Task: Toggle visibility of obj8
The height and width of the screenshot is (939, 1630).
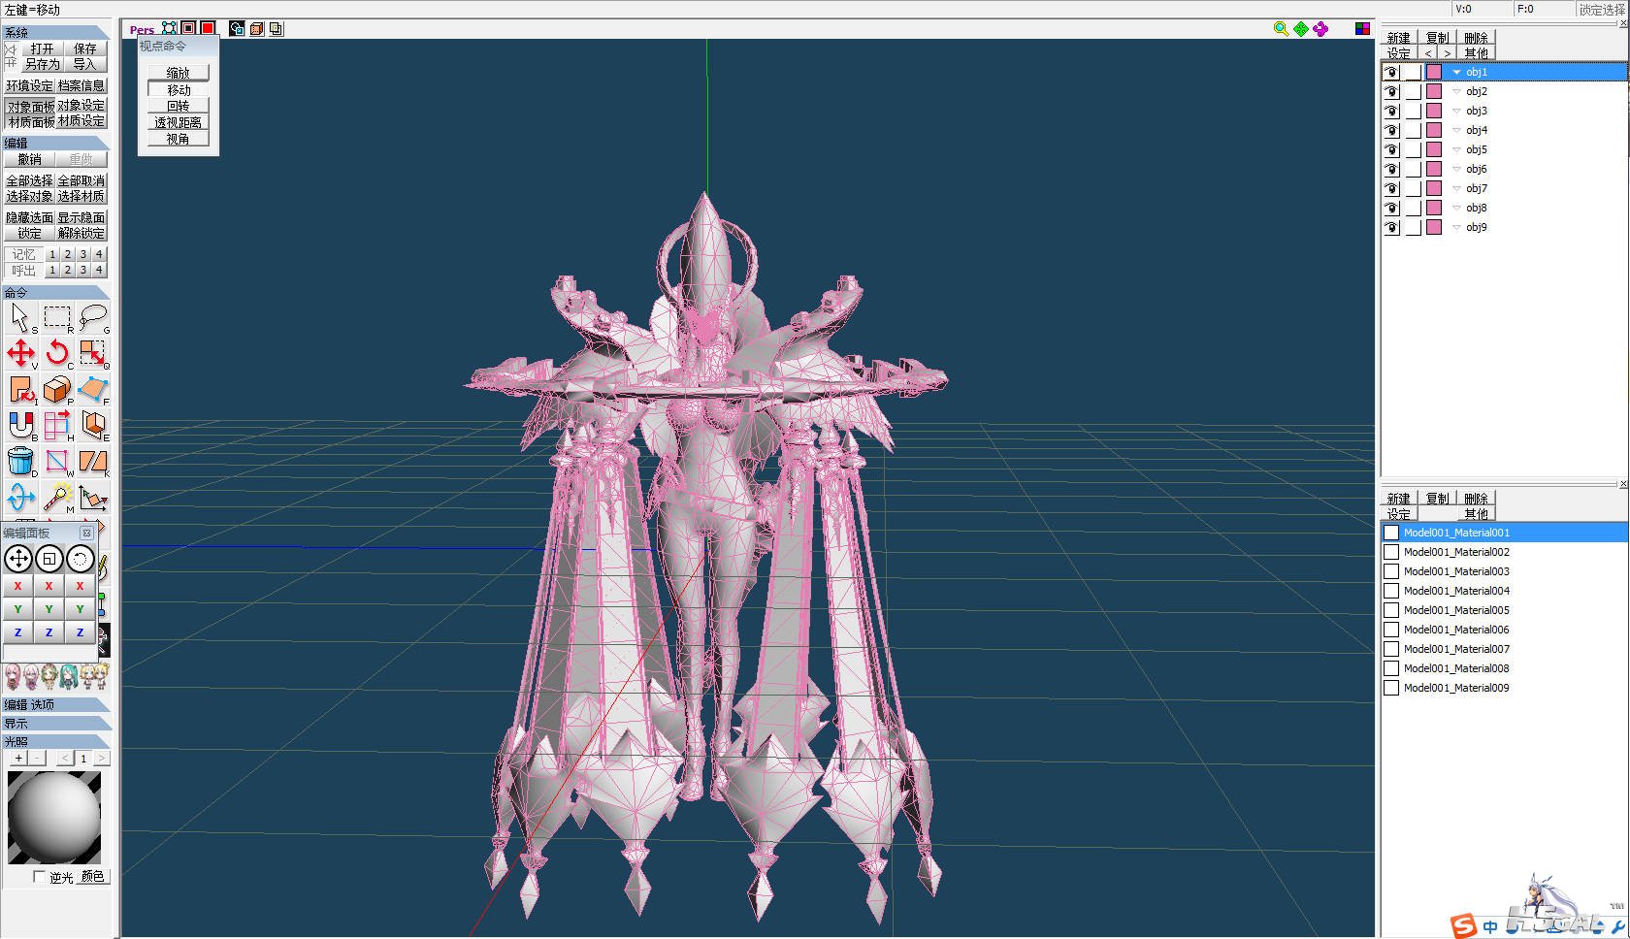Action: coord(1391,208)
